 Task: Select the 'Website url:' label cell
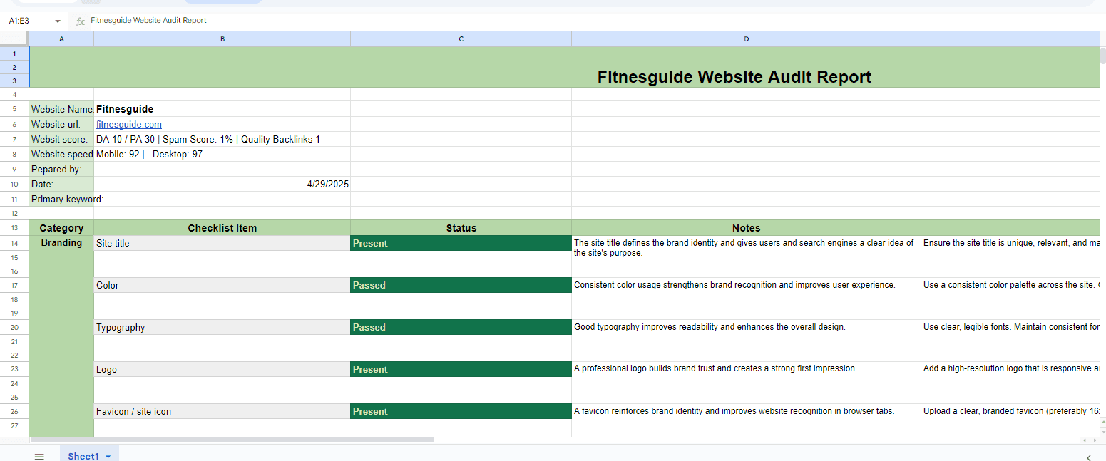coord(61,124)
